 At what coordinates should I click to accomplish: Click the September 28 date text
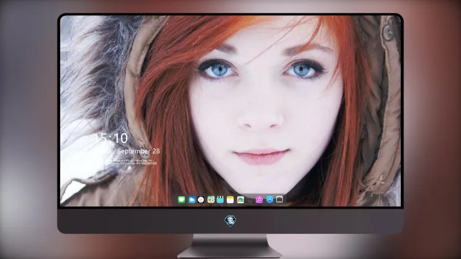pyautogui.click(x=139, y=151)
